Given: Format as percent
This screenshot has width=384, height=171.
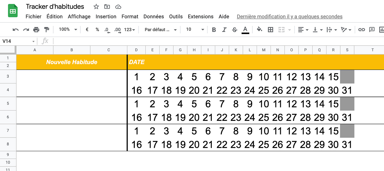Looking at the screenshot, I should point(97,30).
